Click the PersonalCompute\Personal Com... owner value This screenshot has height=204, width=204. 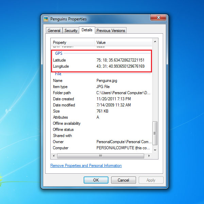124,142
